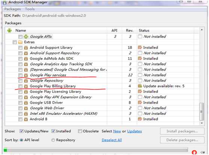Click the Delete packages button
The height and width of the screenshot is (155, 209).
click(x=182, y=140)
